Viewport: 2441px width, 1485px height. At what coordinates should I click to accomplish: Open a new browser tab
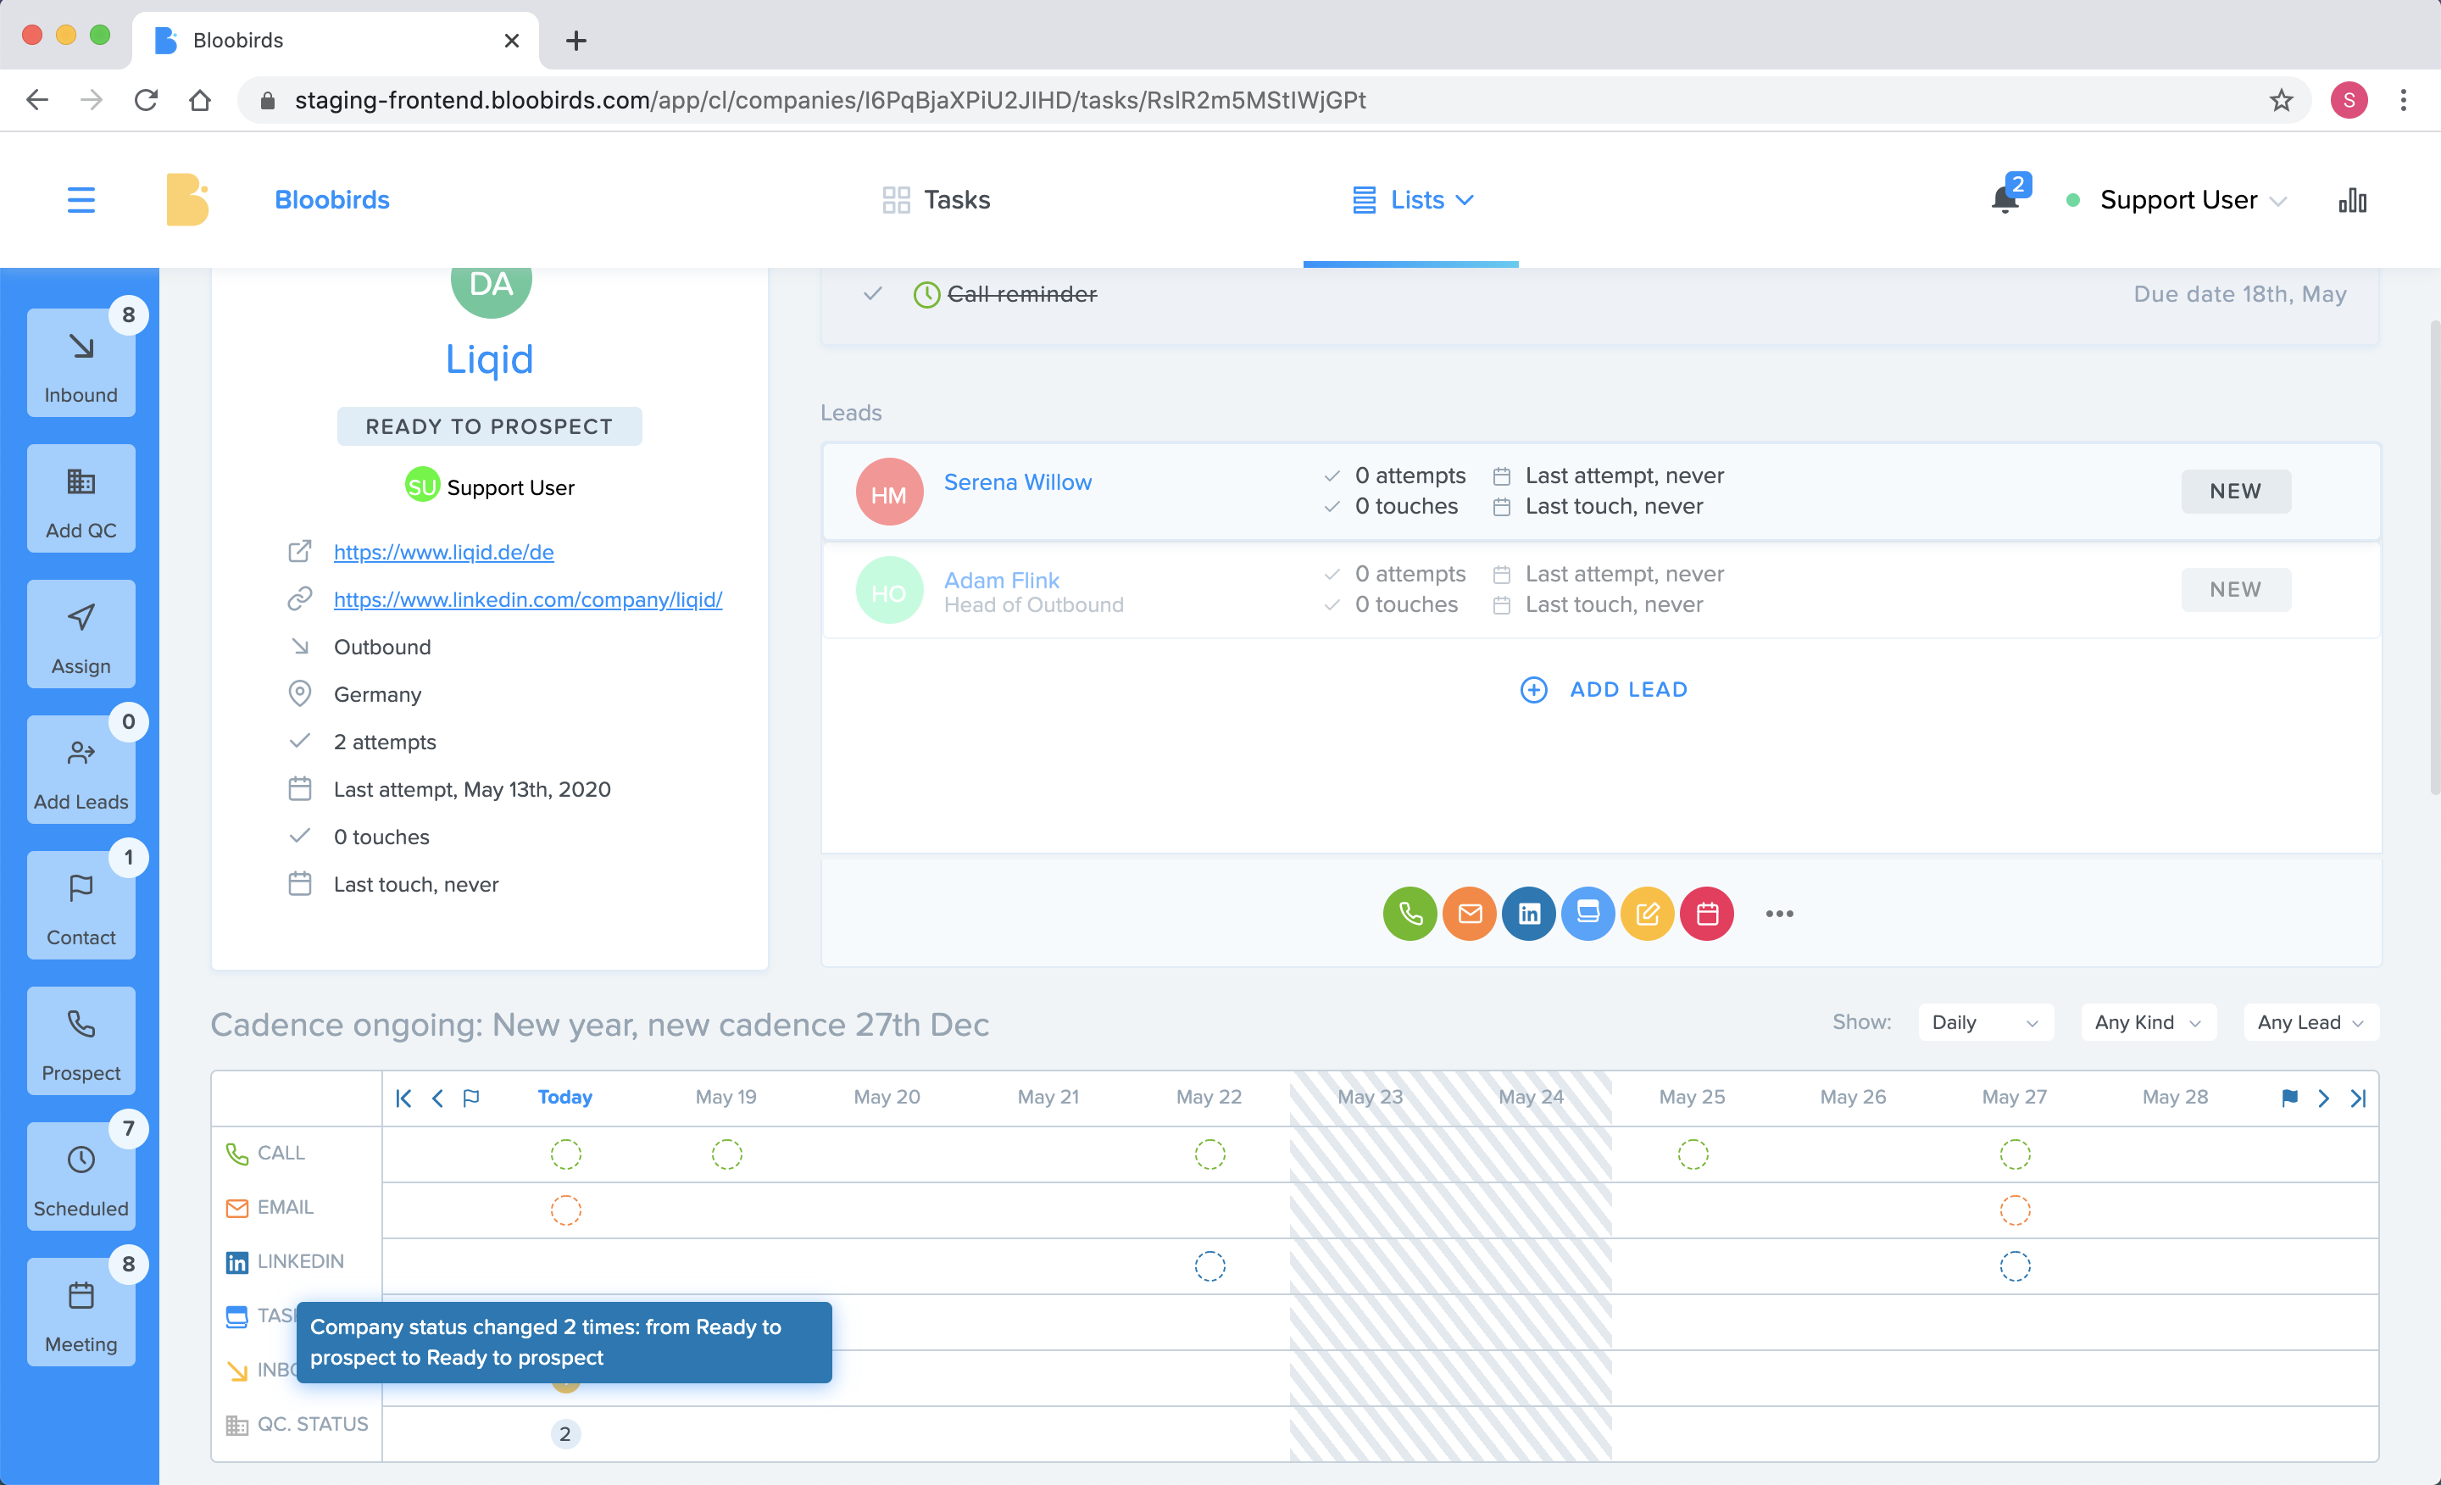(575, 41)
